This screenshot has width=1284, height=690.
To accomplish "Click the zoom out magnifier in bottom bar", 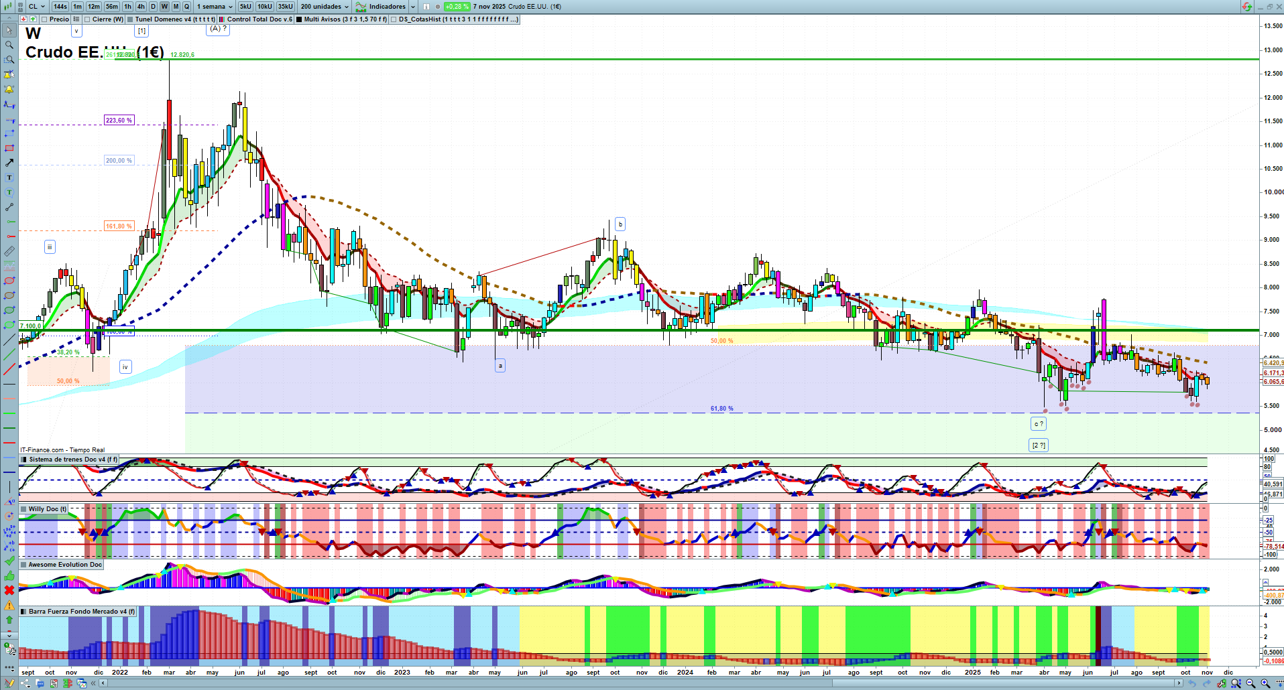I will point(1250,683).
